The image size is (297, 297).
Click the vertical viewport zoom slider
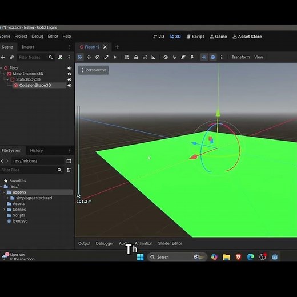coord(79,150)
